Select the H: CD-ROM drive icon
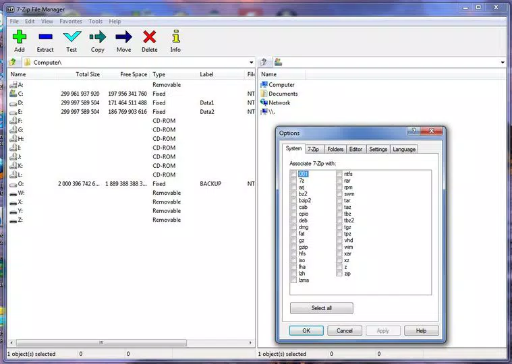The height and width of the screenshot is (364, 512). click(13, 139)
